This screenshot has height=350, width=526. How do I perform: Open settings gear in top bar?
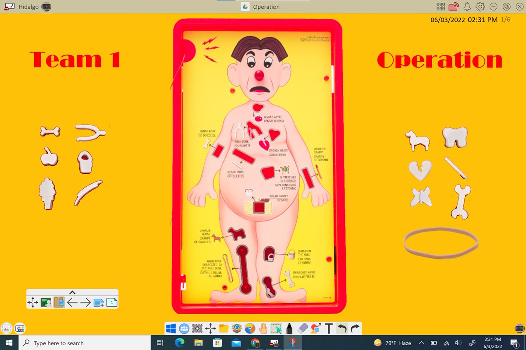click(x=480, y=7)
